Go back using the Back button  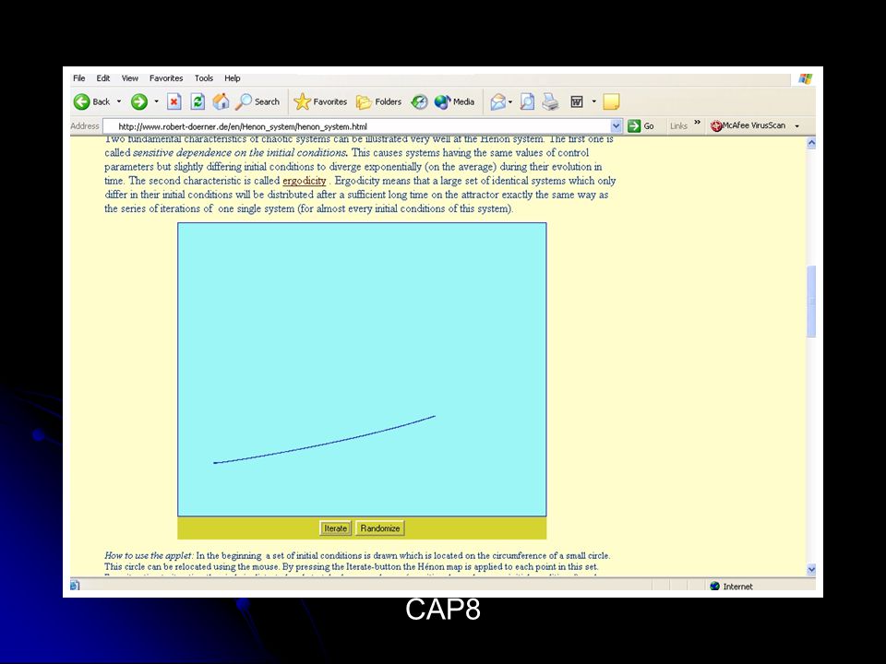pos(92,101)
